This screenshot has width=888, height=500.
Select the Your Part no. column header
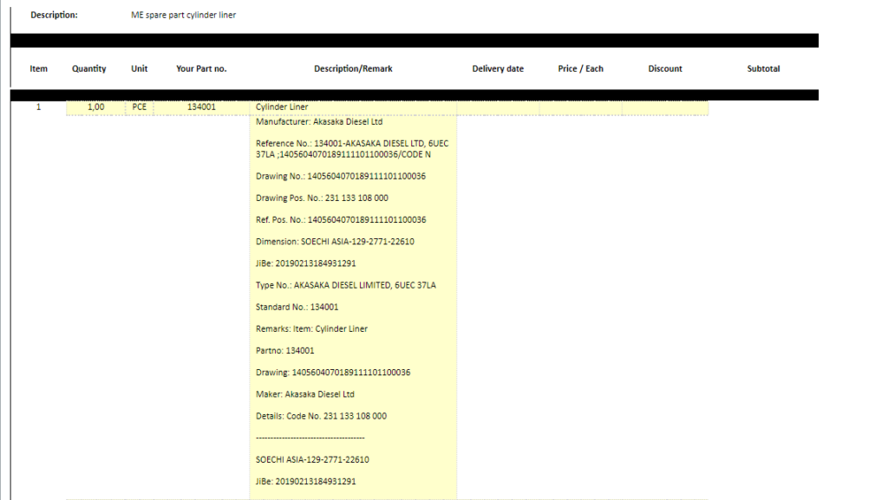coord(201,68)
